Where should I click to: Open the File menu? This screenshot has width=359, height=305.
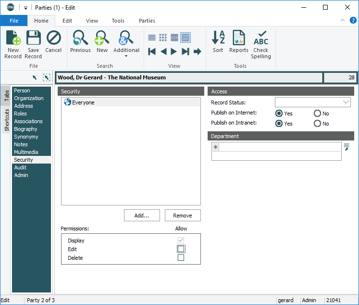coord(13,21)
